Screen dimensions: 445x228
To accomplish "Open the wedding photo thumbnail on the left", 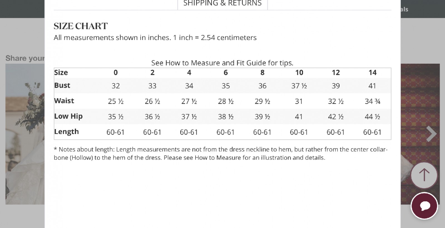I will point(25,134).
